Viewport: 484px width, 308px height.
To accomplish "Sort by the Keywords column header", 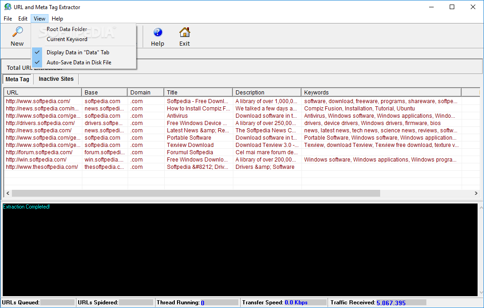I will (x=381, y=92).
